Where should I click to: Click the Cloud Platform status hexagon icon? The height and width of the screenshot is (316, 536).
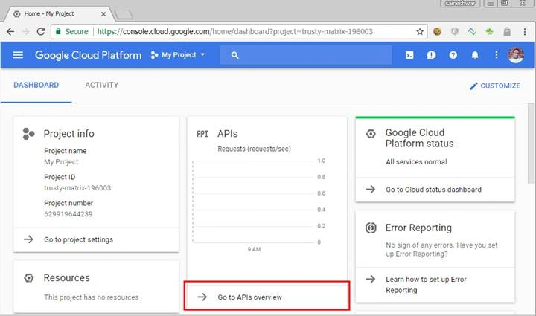coord(371,134)
